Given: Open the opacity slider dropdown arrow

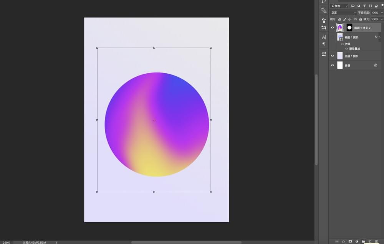Looking at the screenshot, I should pyautogui.click(x=382, y=13).
